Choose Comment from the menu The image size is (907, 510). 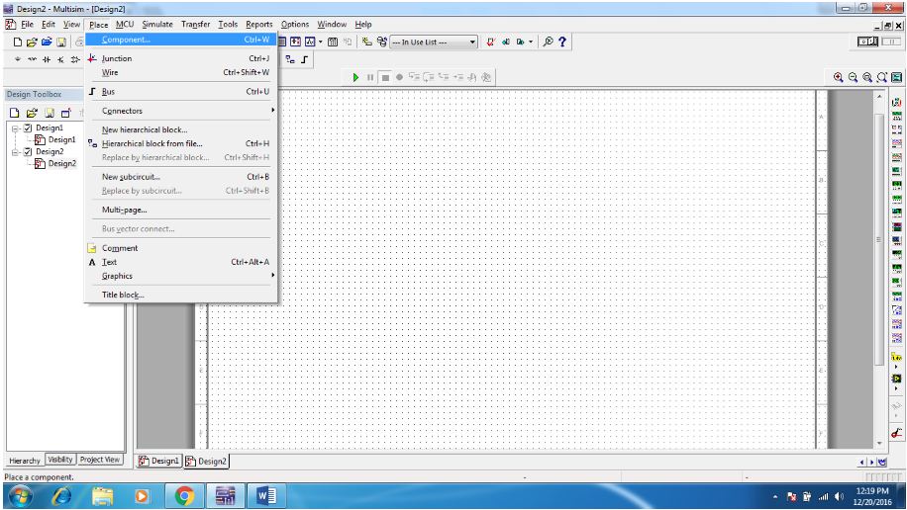[x=180, y=248]
